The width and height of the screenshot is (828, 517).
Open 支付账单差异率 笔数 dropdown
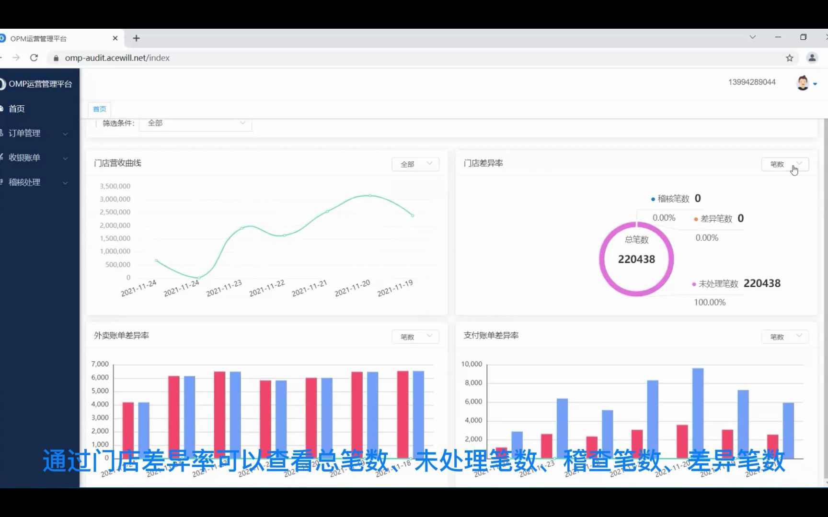[x=785, y=337]
